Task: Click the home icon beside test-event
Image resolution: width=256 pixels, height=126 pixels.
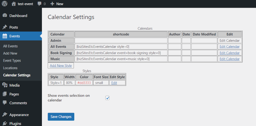Action: click(14, 4)
